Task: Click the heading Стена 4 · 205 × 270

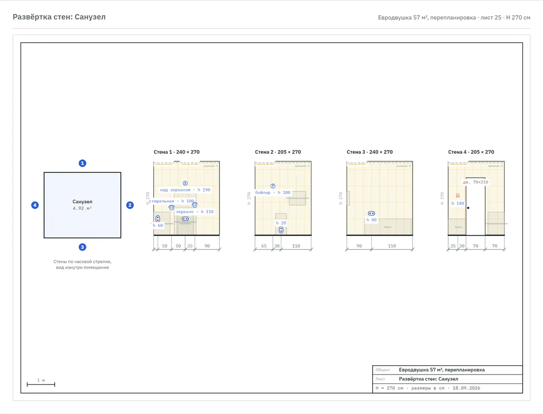Action: 471,152
